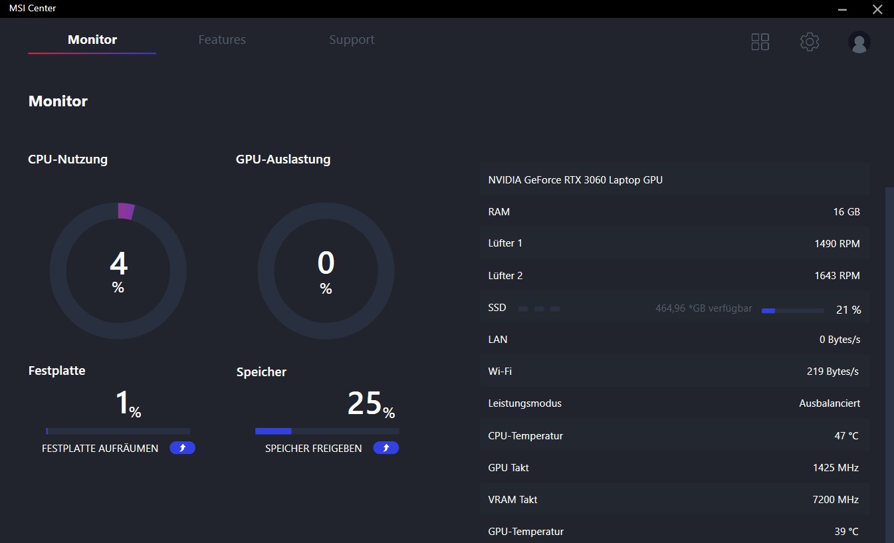Open the apps grid icon
The image size is (894, 543).
click(760, 42)
